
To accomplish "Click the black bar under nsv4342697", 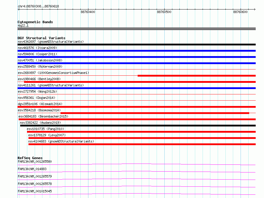I will pyautogui.click(x=136, y=45).
